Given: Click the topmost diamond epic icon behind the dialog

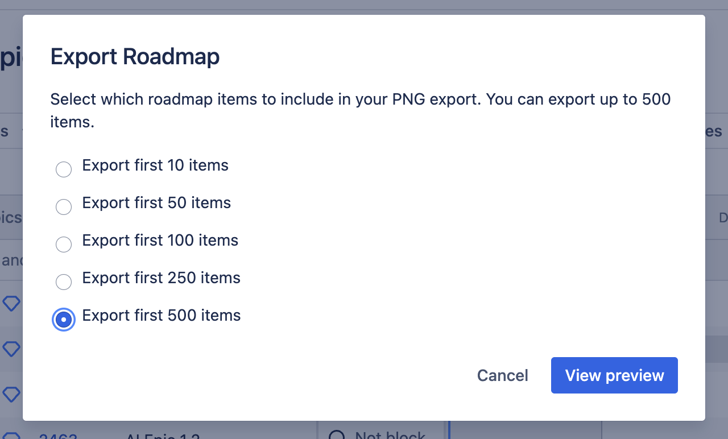Looking at the screenshot, I should 11,303.
